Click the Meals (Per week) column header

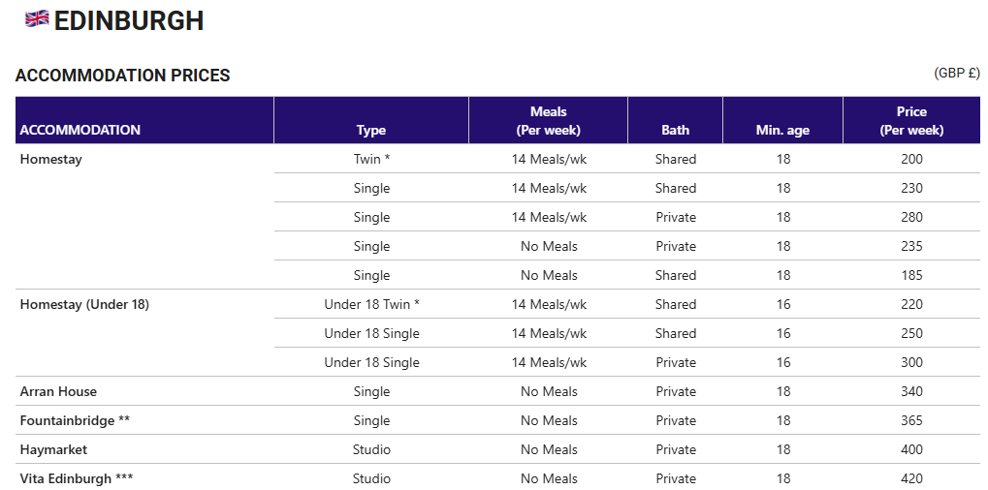click(x=548, y=121)
